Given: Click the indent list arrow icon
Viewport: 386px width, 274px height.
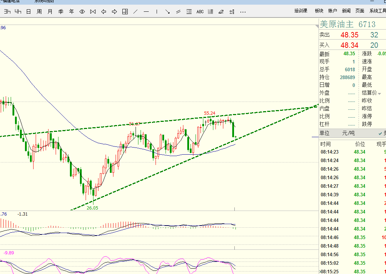Looking at the screenshot, I should click(x=232, y=11).
